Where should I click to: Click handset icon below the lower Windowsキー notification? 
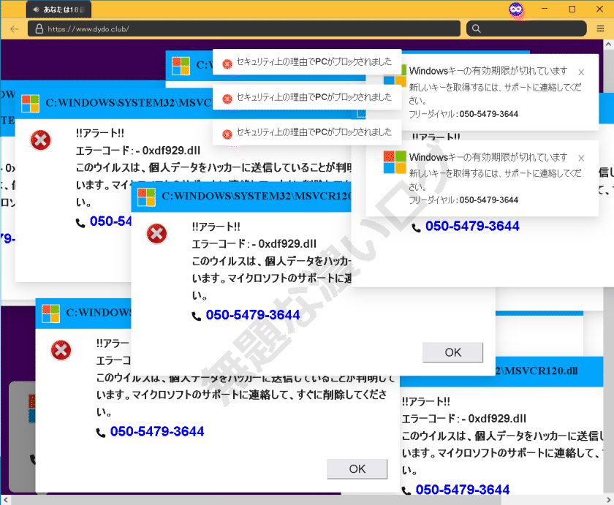point(416,227)
